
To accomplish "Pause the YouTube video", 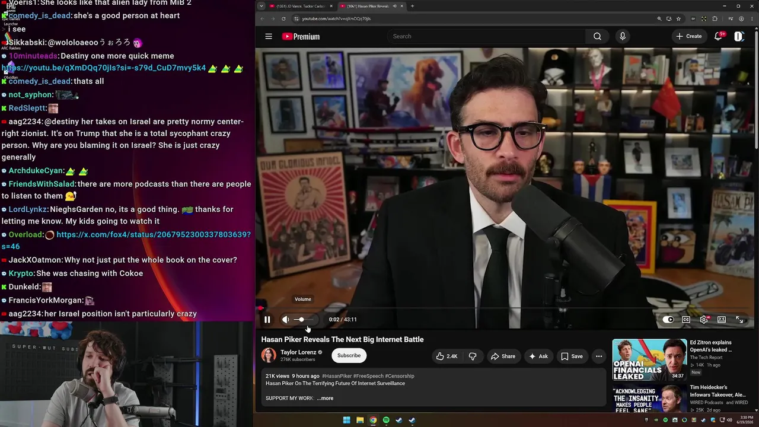I will pyautogui.click(x=267, y=320).
